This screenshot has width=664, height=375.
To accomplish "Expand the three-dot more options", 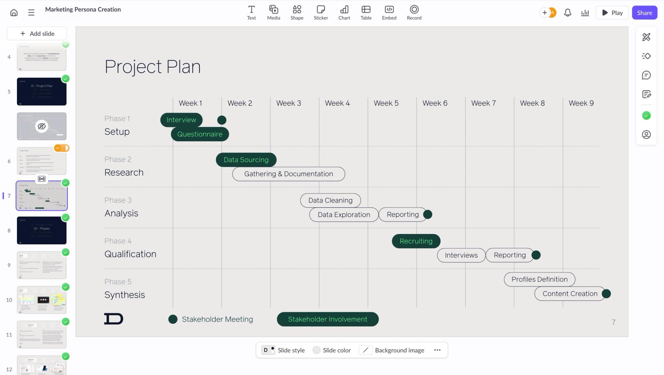I will (437, 350).
